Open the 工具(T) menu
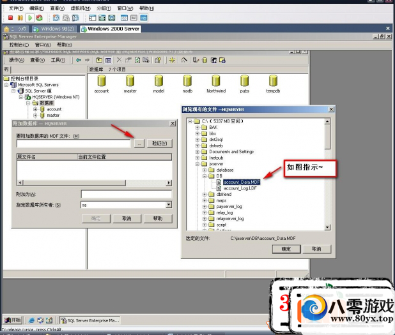This screenshot has height=335, width=395. pyautogui.click(x=58, y=60)
